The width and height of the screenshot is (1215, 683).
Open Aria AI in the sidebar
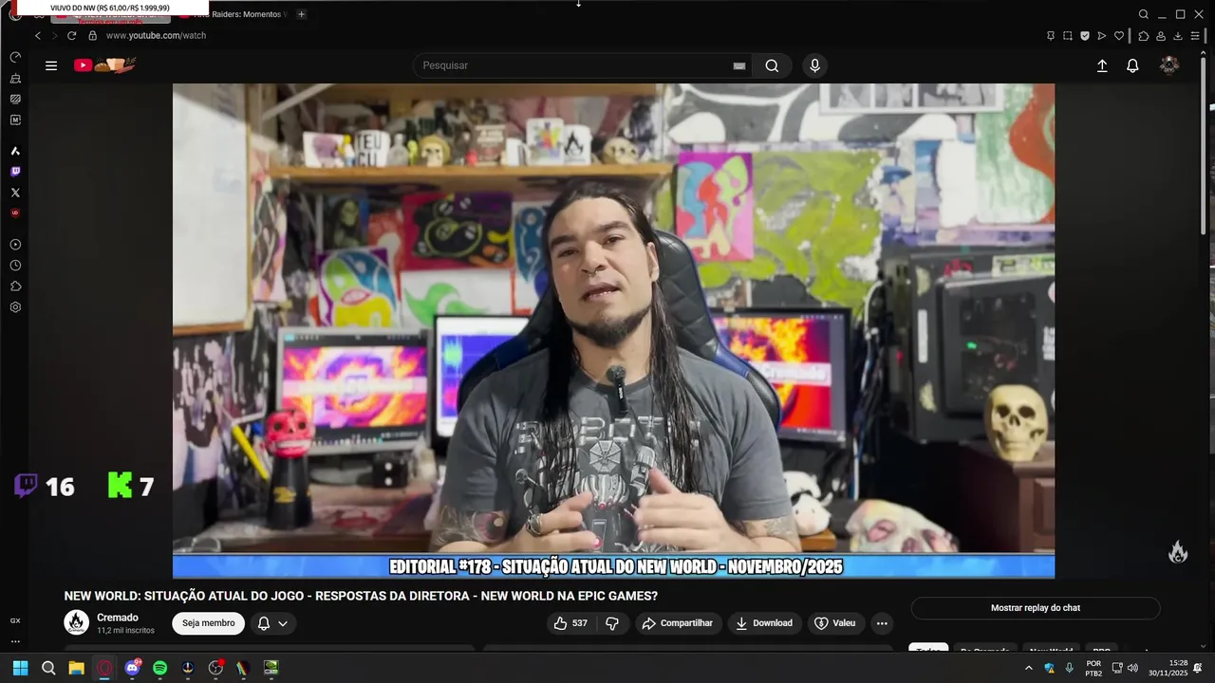(x=15, y=151)
